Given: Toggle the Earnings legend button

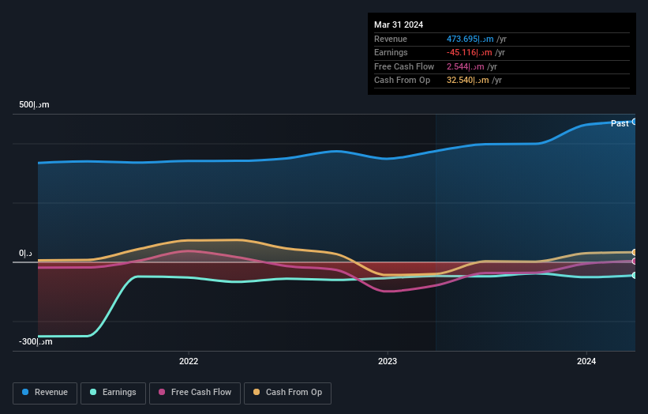Looking at the screenshot, I should (x=113, y=393).
